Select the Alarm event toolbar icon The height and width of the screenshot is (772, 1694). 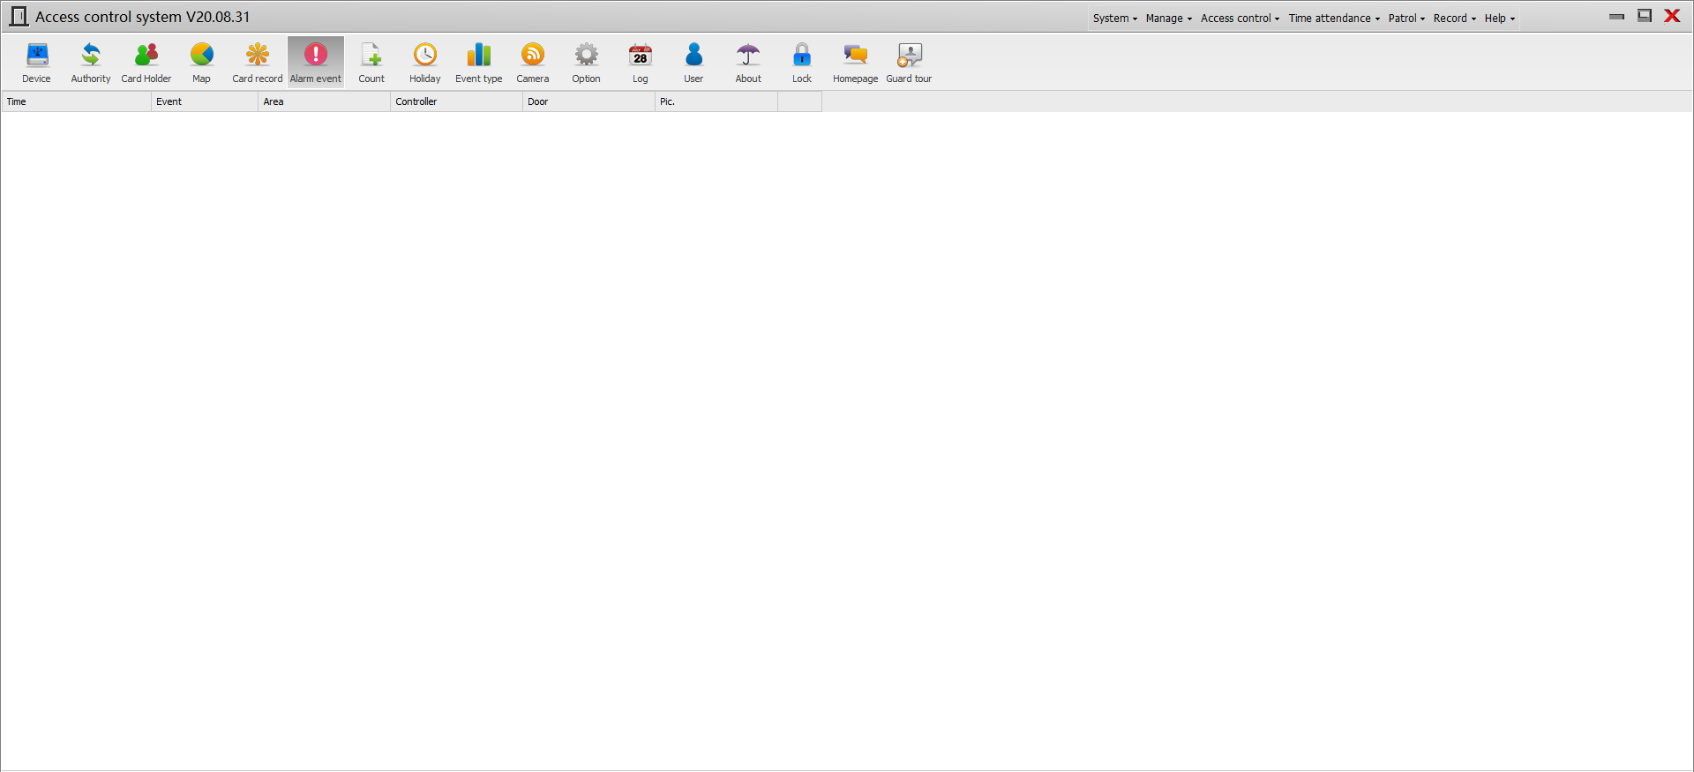click(316, 62)
